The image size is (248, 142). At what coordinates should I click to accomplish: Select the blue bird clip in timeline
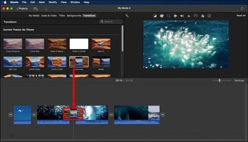coord(22,115)
